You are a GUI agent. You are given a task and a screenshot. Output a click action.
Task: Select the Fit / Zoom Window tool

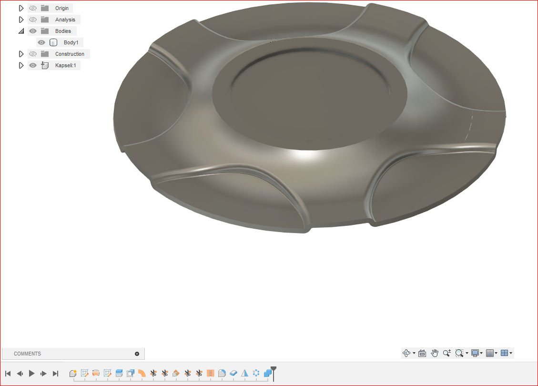tap(459, 353)
